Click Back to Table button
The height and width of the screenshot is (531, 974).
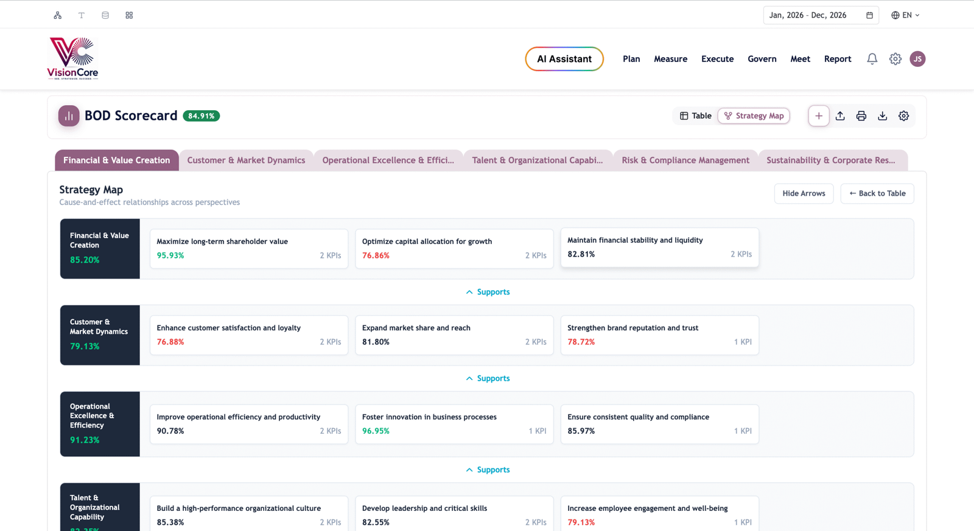877,193
